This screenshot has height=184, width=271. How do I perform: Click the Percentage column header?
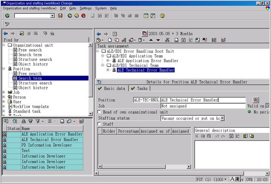[128, 131]
